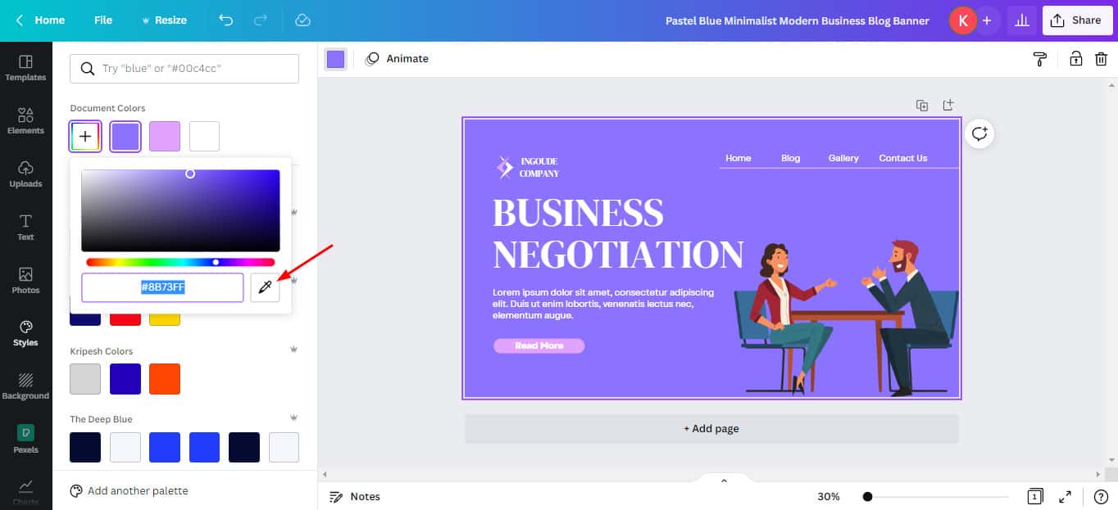1118x510 pixels.
Task: Open the Background sidebar tab
Action: tap(25, 386)
